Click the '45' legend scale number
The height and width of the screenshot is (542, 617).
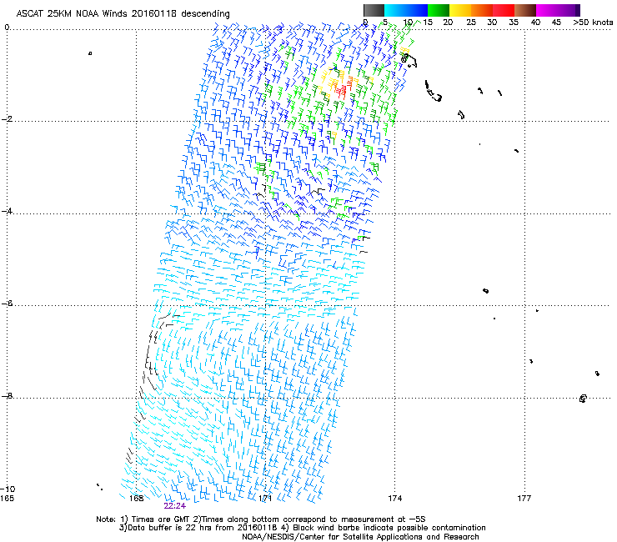pos(556,23)
